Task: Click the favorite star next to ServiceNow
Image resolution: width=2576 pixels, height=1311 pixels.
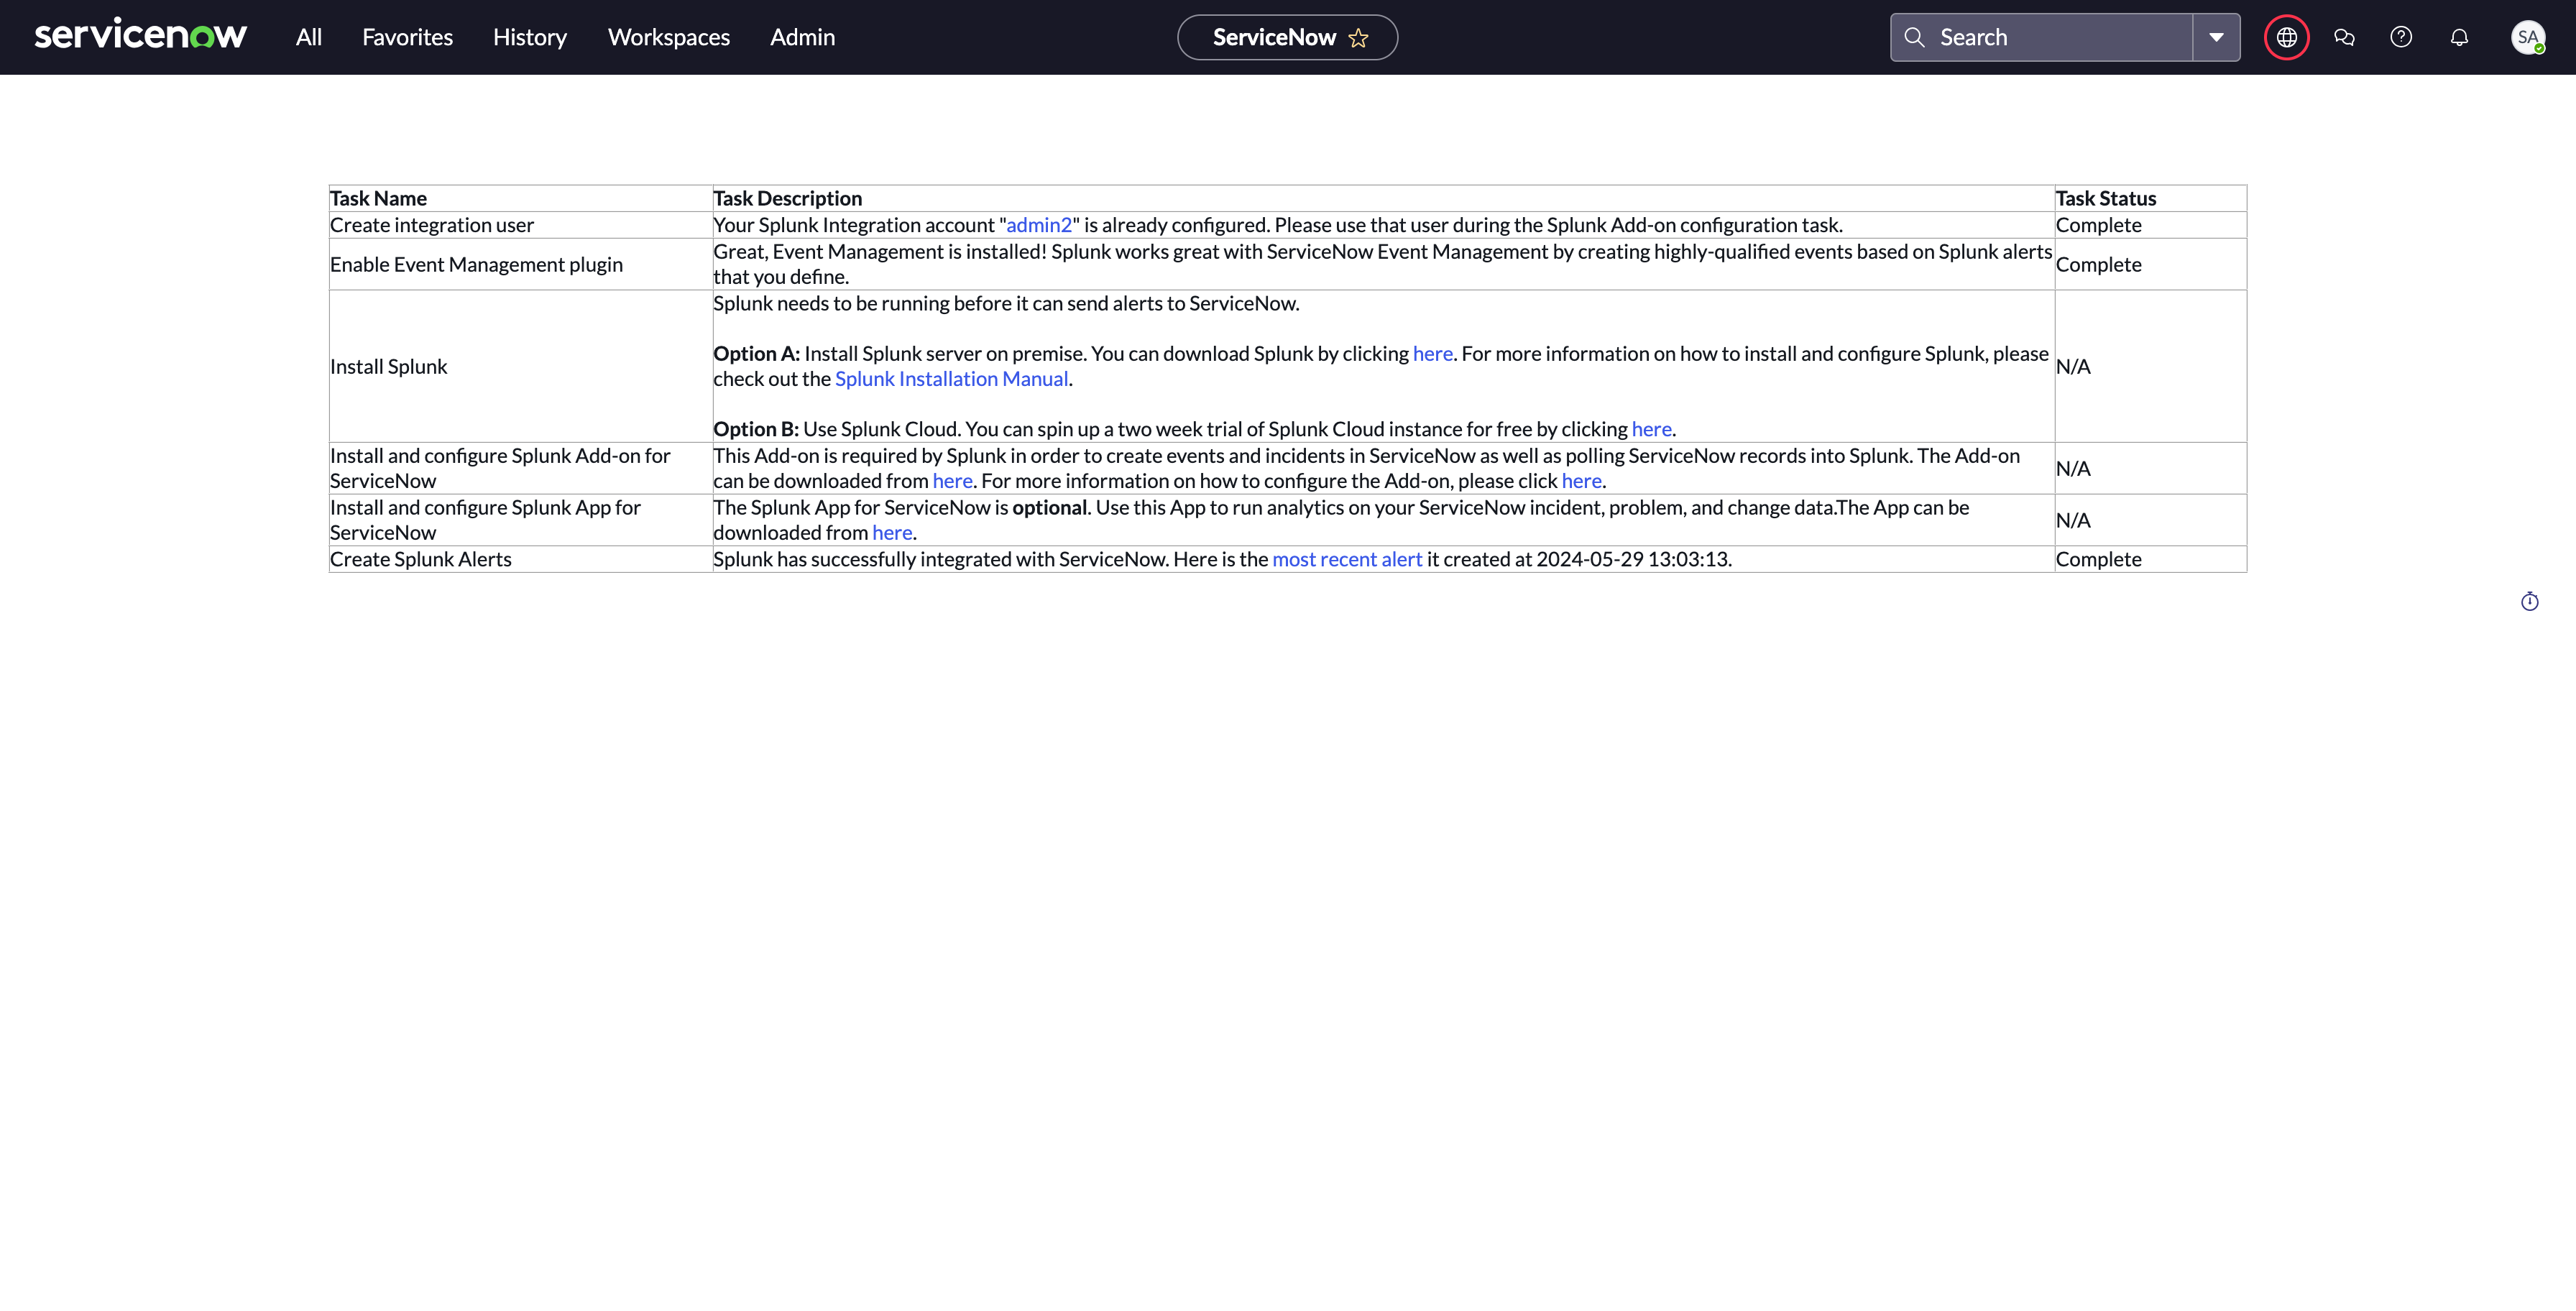Action: pos(1358,38)
